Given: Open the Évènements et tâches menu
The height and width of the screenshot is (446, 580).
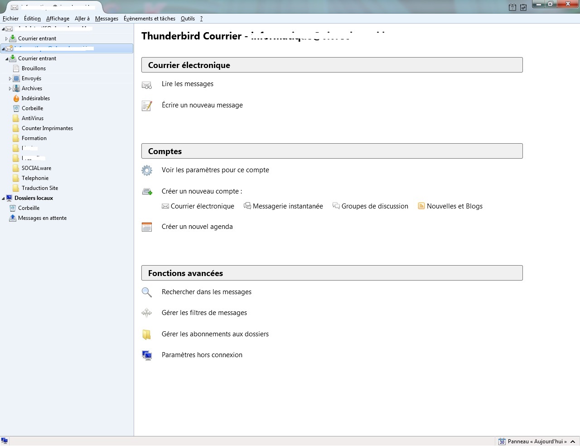Looking at the screenshot, I should point(150,19).
